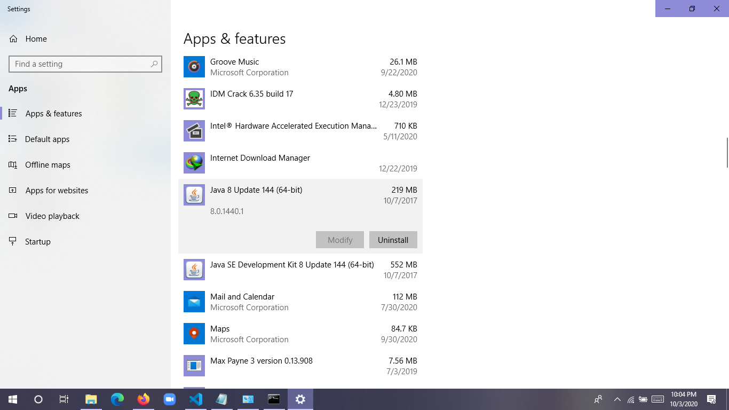The image size is (729, 410).
Task: Click the 7.56 MB size of Max Payne 3
Action: 403,361
